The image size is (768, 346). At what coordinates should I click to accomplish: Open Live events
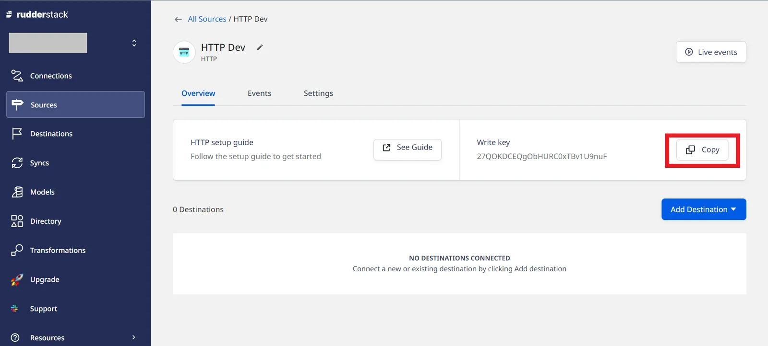[711, 52]
